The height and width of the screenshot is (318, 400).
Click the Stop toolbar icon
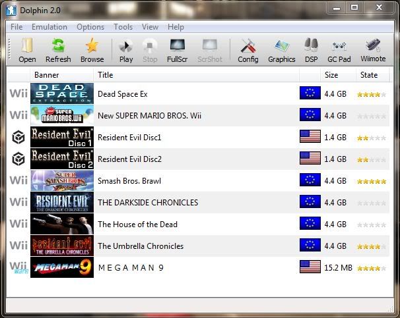coord(150,50)
